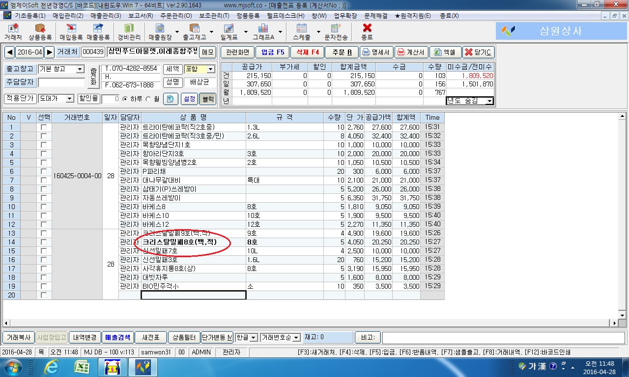Screen dimensions: 629x377
Task: Open the 헬프데스크(H) menu
Action: pos(286,16)
